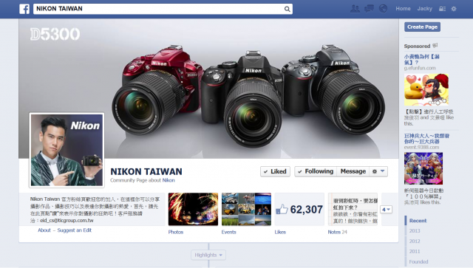Click the 62,307 likes count
The height and width of the screenshot is (268, 473).
pyautogui.click(x=307, y=209)
